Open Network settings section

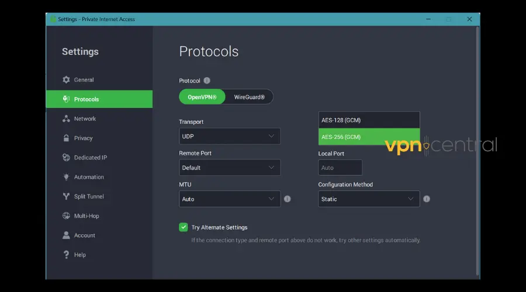99,119
